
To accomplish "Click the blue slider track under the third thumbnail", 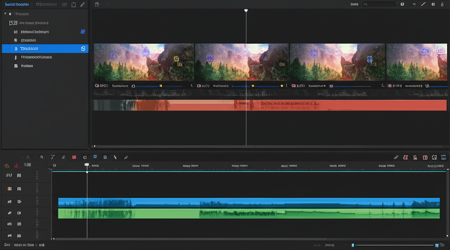I will point(352,86).
